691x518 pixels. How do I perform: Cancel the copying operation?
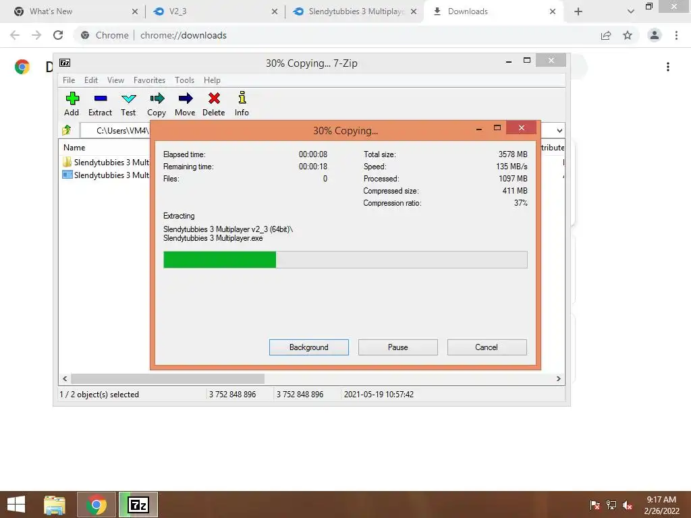(487, 347)
